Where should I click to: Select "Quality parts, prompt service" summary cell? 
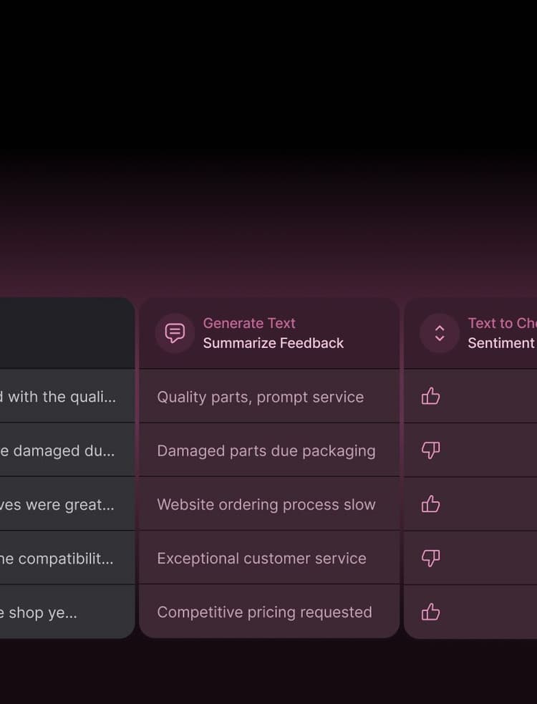coord(260,397)
